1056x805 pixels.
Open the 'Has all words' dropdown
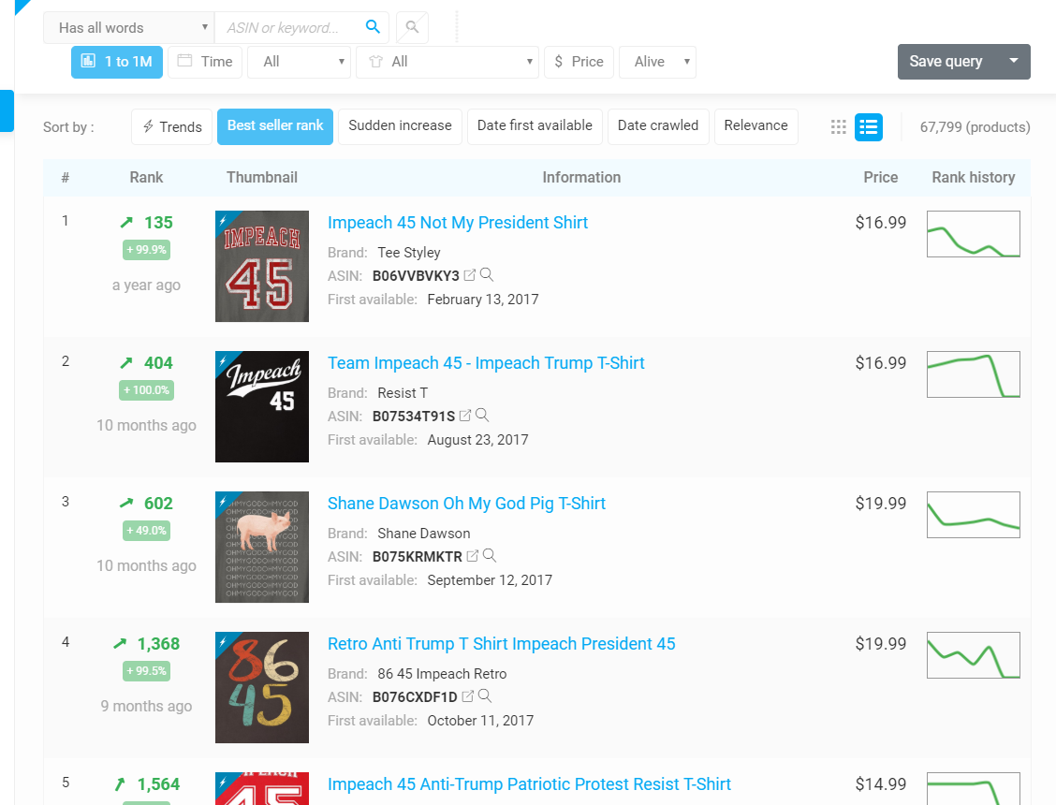coord(128,28)
